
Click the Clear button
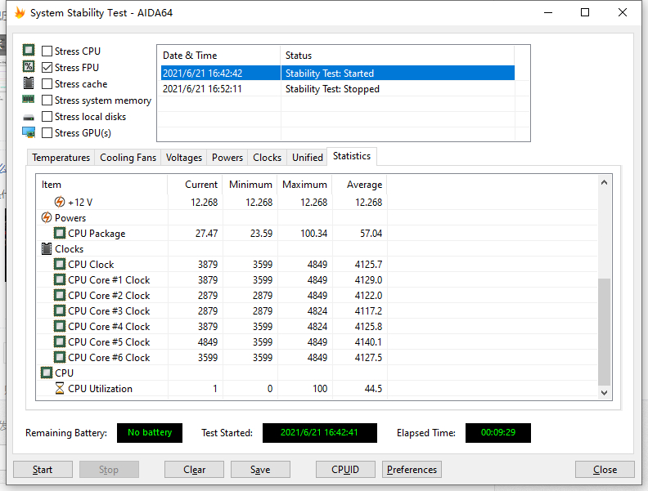click(194, 470)
